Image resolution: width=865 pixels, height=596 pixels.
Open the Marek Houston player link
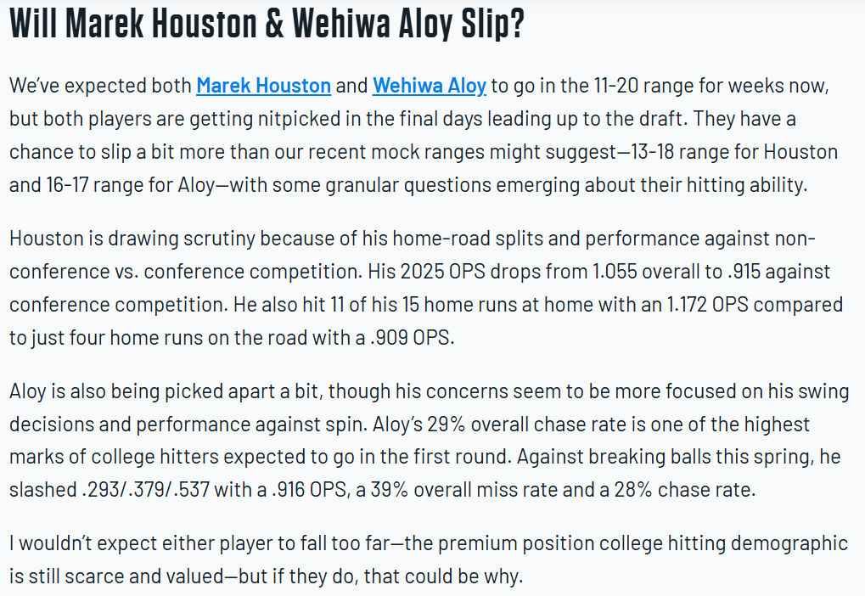(x=263, y=86)
